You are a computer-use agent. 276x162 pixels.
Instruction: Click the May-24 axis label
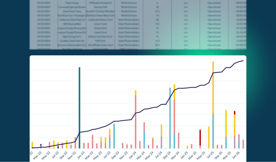pos(149,155)
